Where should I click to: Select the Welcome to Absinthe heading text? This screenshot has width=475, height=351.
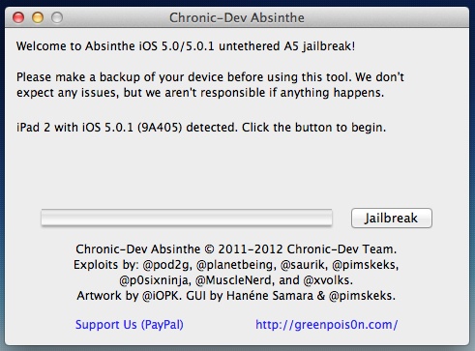click(x=186, y=46)
